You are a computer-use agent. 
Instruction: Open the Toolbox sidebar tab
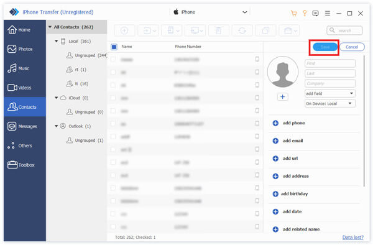tap(24, 165)
